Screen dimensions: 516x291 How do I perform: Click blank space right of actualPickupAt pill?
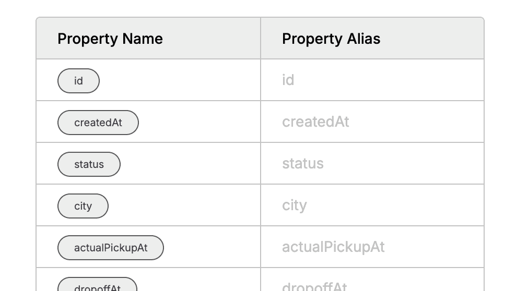(212, 247)
